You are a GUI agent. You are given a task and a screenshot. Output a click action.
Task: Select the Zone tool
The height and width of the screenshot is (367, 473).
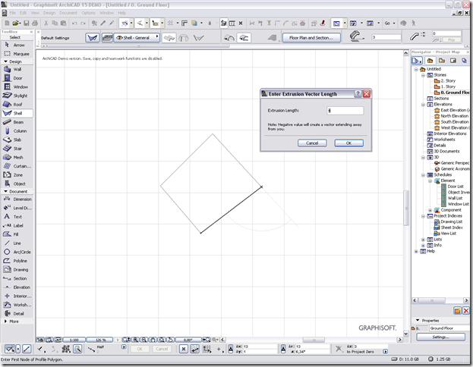pyautogui.click(x=17, y=174)
